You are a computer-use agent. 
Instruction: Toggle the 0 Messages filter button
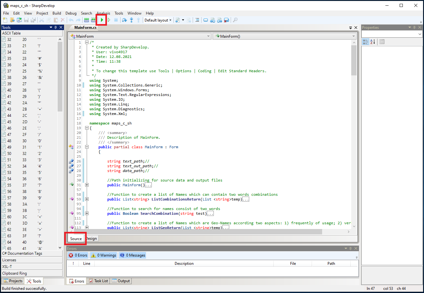click(133, 255)
